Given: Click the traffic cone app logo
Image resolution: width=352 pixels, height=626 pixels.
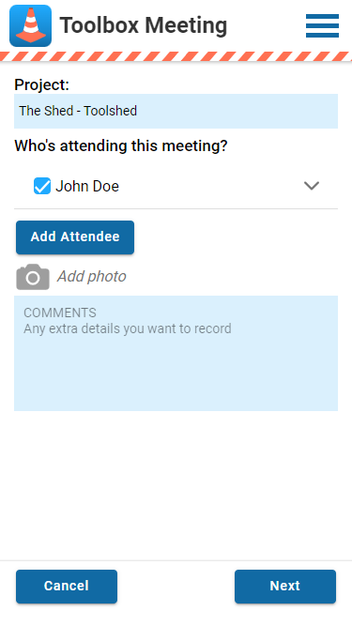Looking at the screenshot, I should (30, 25).
